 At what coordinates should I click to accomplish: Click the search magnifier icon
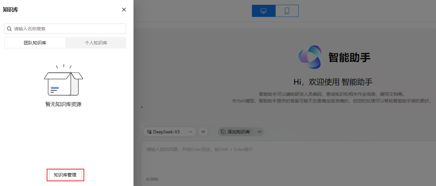click(9, 29)
